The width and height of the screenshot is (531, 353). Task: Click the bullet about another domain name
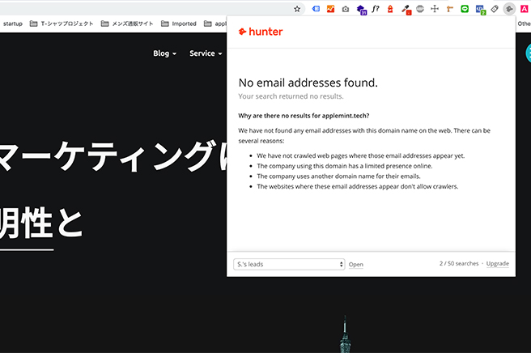click(338, 176)
